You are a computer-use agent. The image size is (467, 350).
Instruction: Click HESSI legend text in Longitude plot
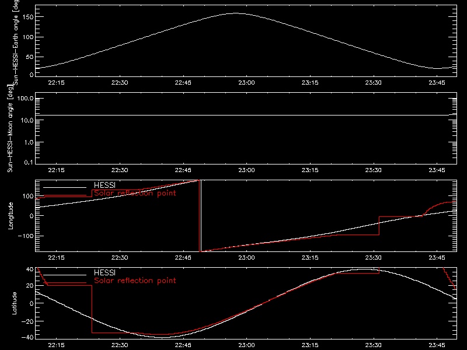tap(104, 185)
